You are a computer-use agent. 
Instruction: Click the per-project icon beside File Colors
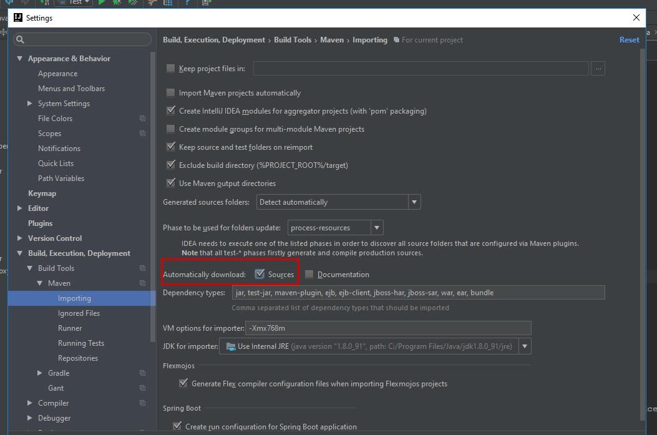(142, 119)
